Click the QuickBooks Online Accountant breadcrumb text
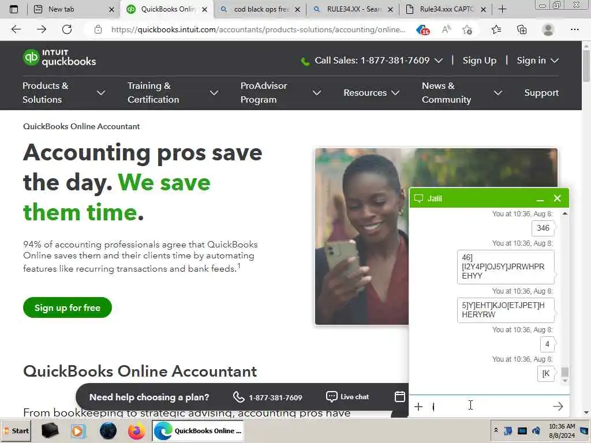Viewport: 591px width, 443px height. [x=81, y=126]
